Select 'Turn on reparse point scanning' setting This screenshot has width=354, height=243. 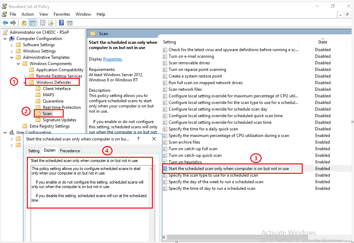pyautogui.click(x=197, y=70)
